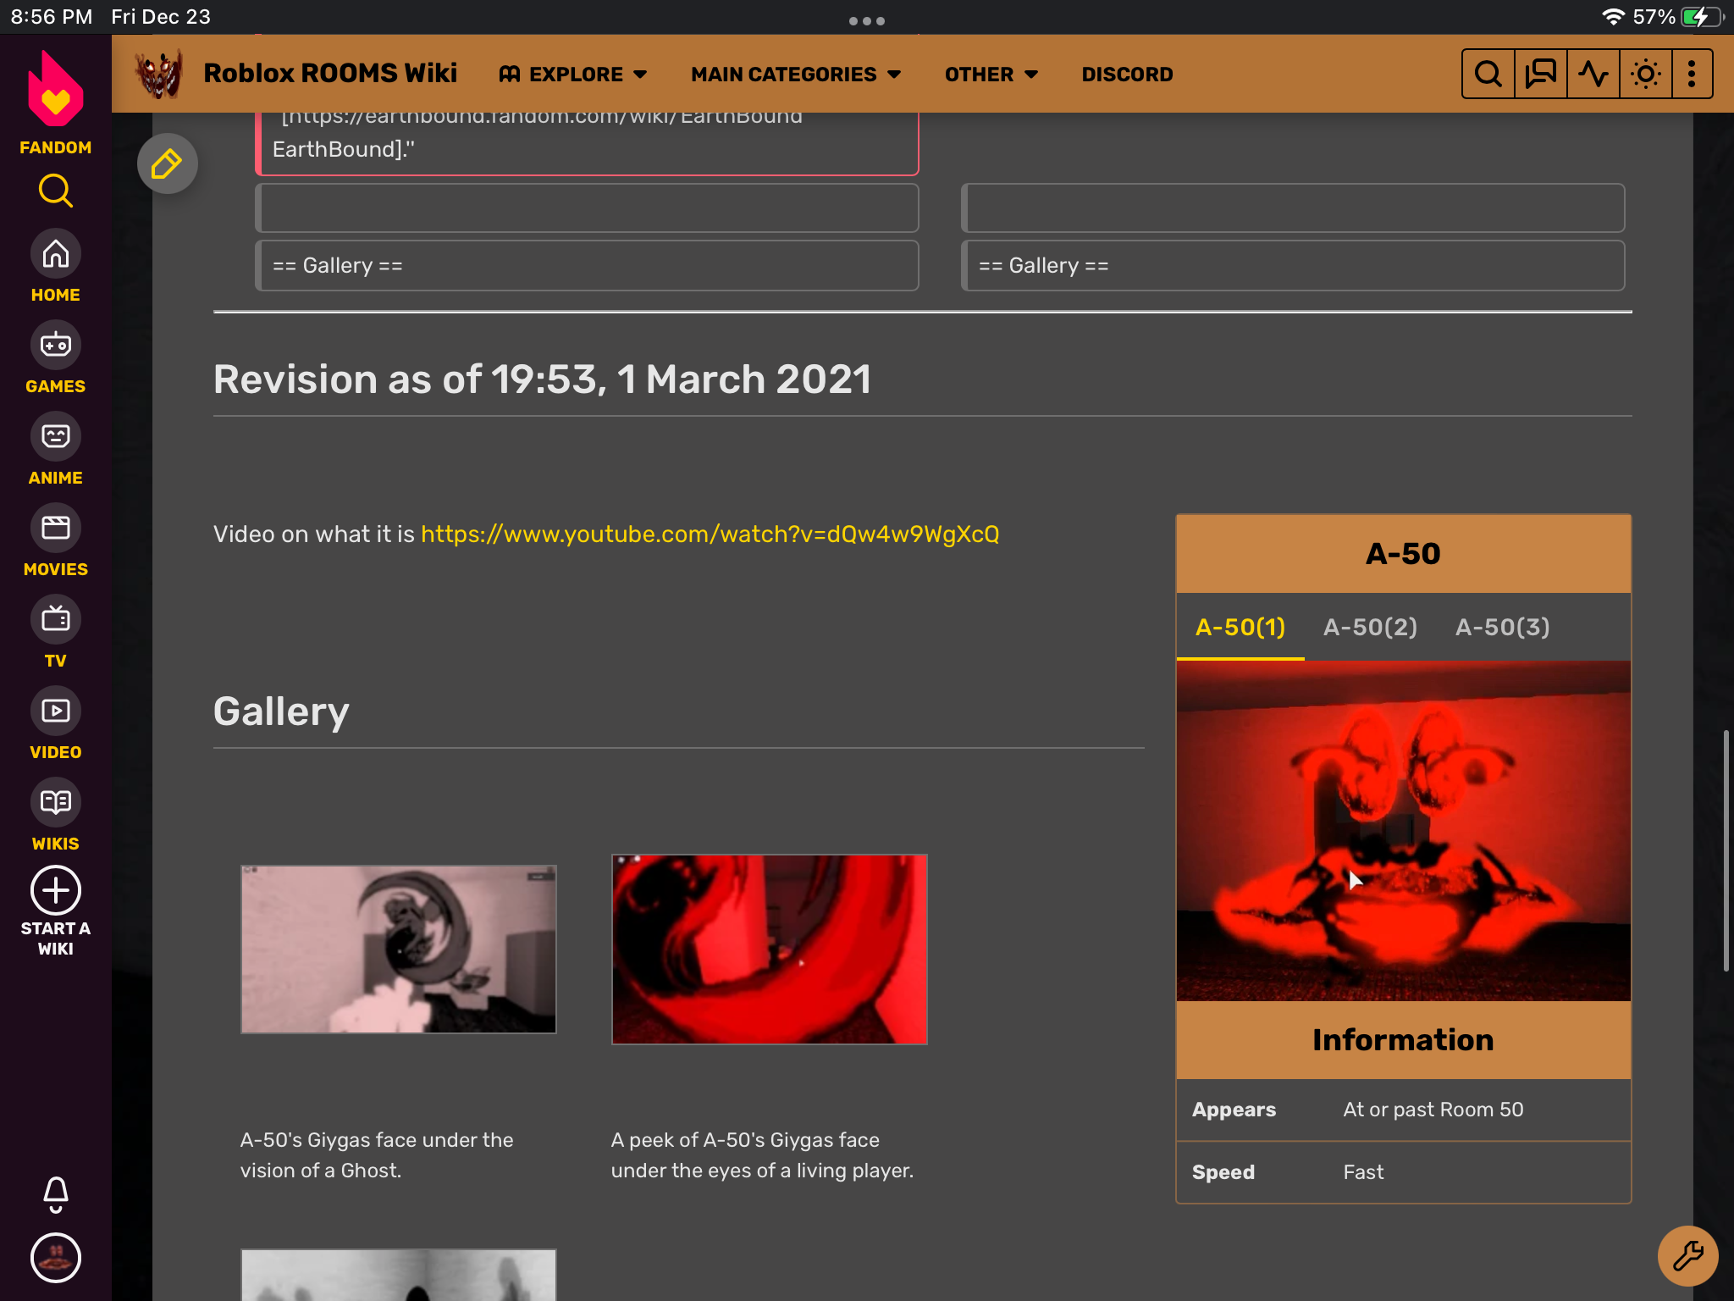Open the recent activity pulse icon

tap(1593, 75)
